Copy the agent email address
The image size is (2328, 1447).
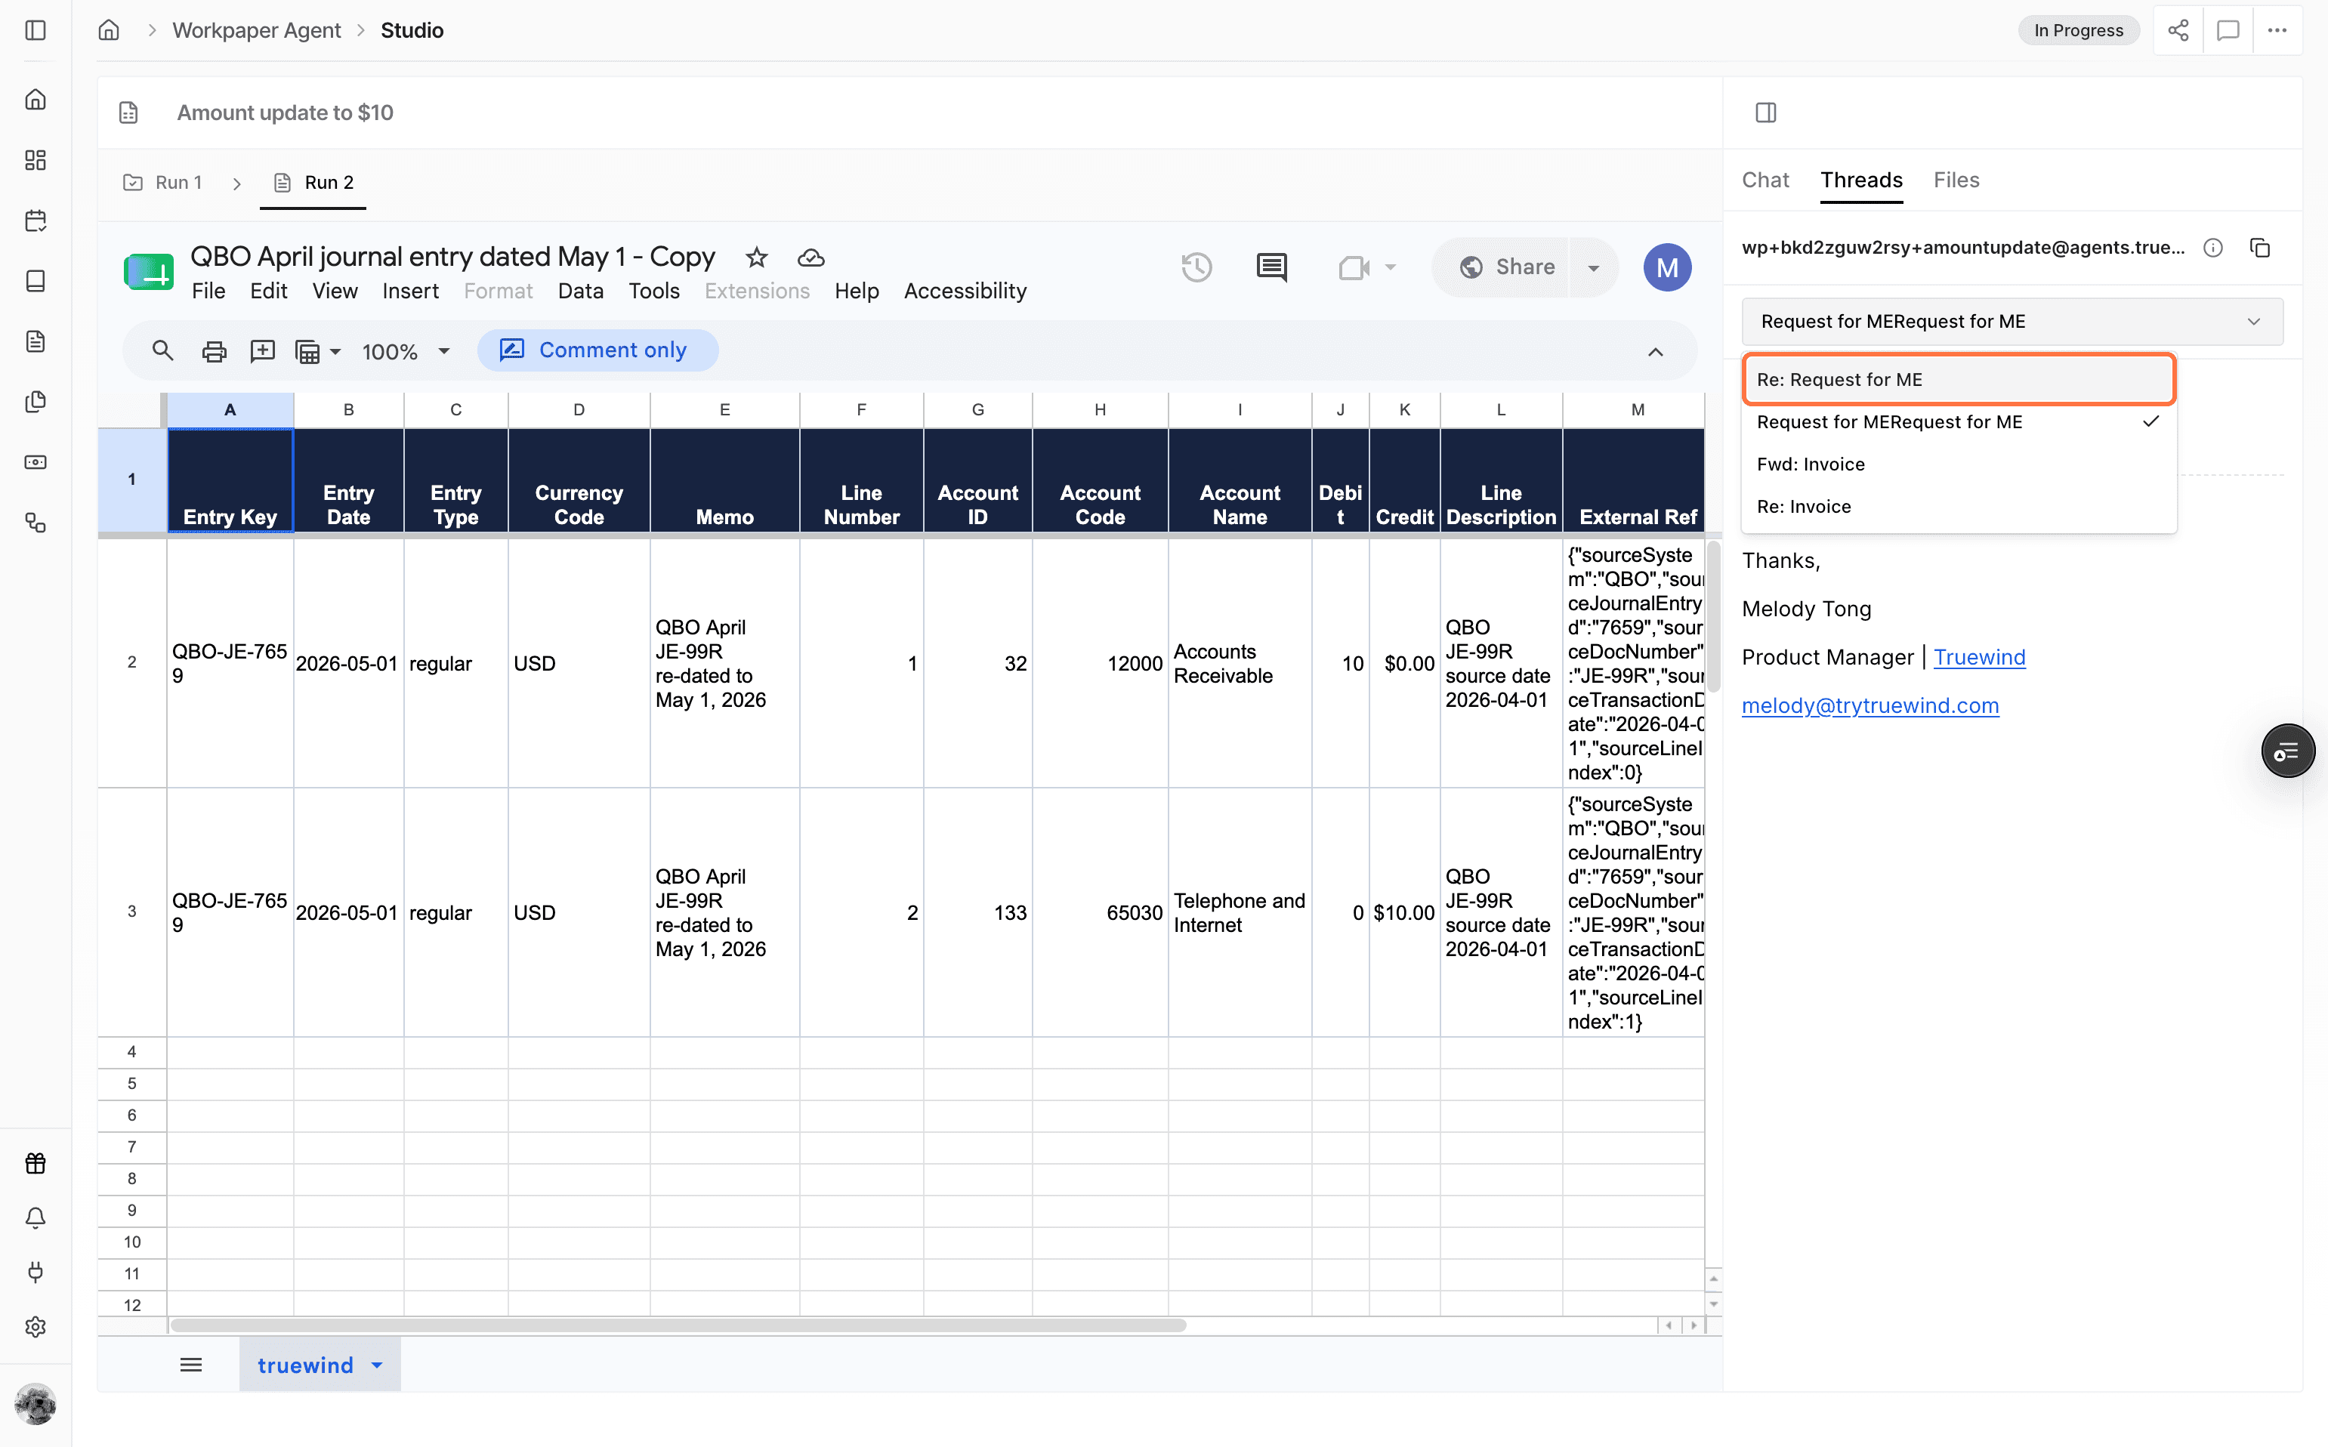pos(2260,248)
